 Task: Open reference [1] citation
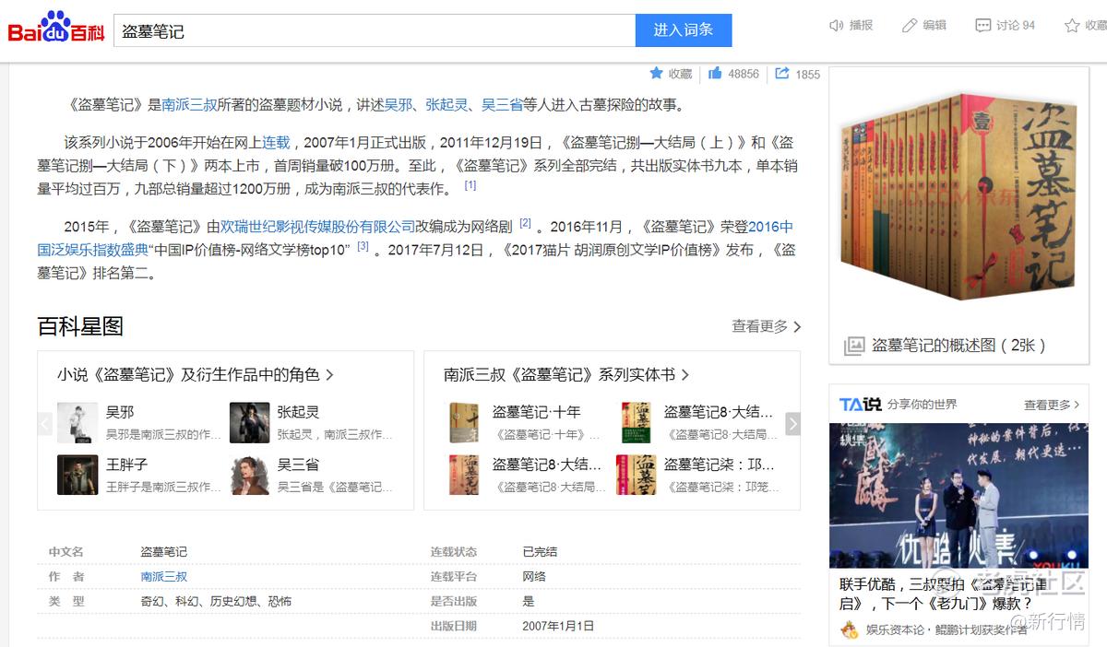[470, 185]
